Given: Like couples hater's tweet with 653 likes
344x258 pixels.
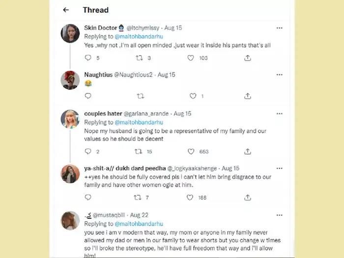Looking at the screenshot, I should click(x=191, y=152).
